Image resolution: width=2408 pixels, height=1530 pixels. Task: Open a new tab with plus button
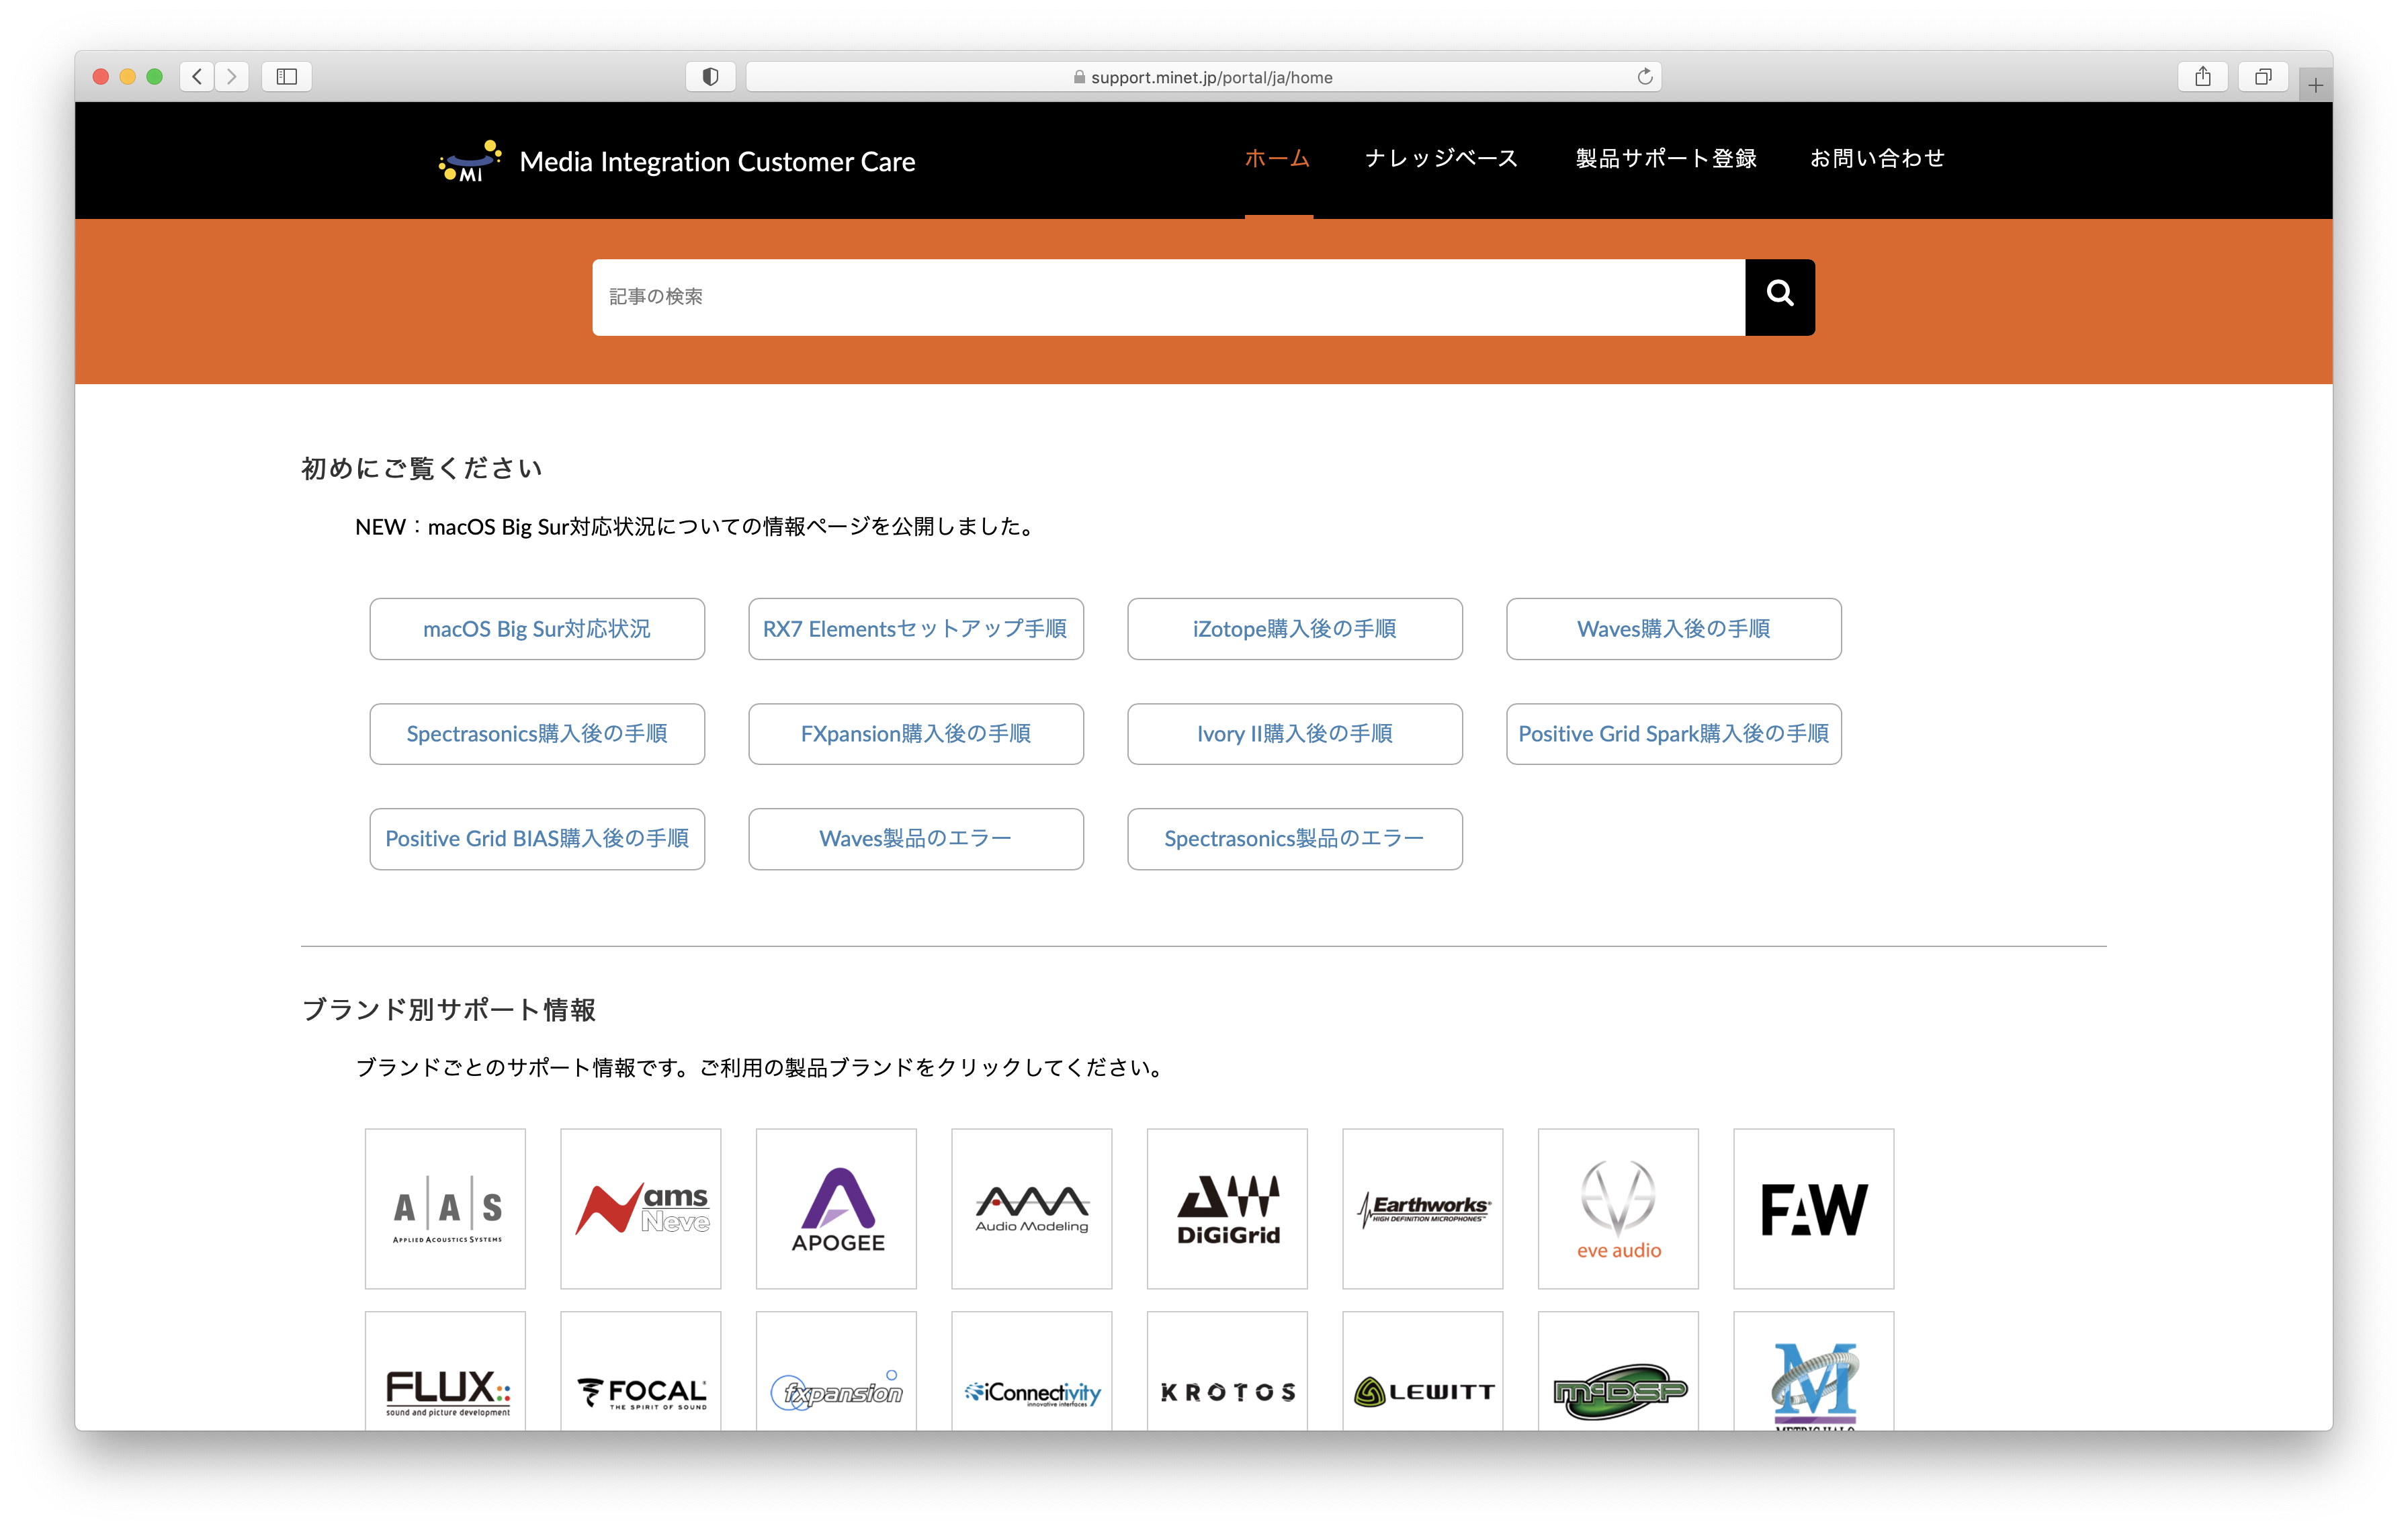pyautogui.click(x=2315, y=86)
